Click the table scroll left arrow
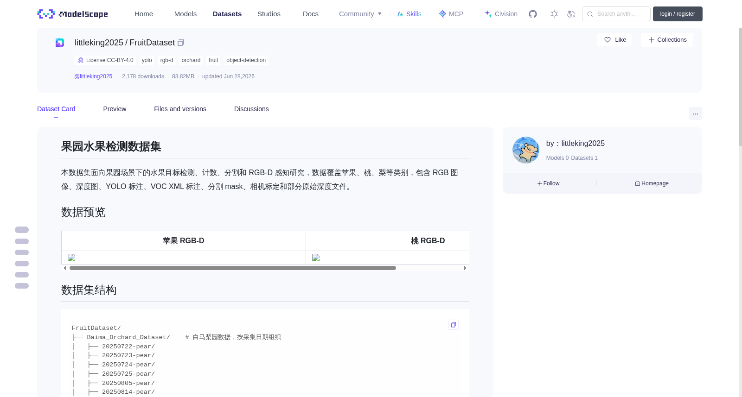The width and height of the screenshot is (742, 397). coord(64,268)
